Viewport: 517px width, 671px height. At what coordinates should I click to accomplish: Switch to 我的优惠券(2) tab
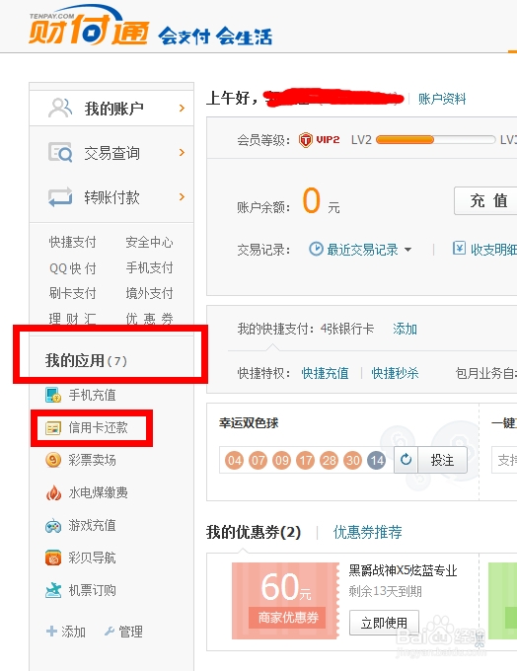254,532
